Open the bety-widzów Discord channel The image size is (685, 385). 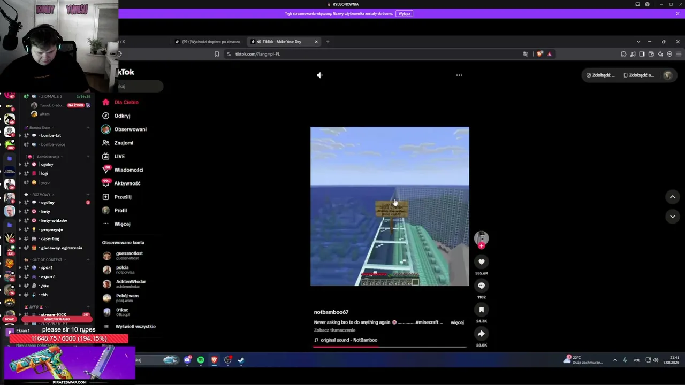coord(54,221)
